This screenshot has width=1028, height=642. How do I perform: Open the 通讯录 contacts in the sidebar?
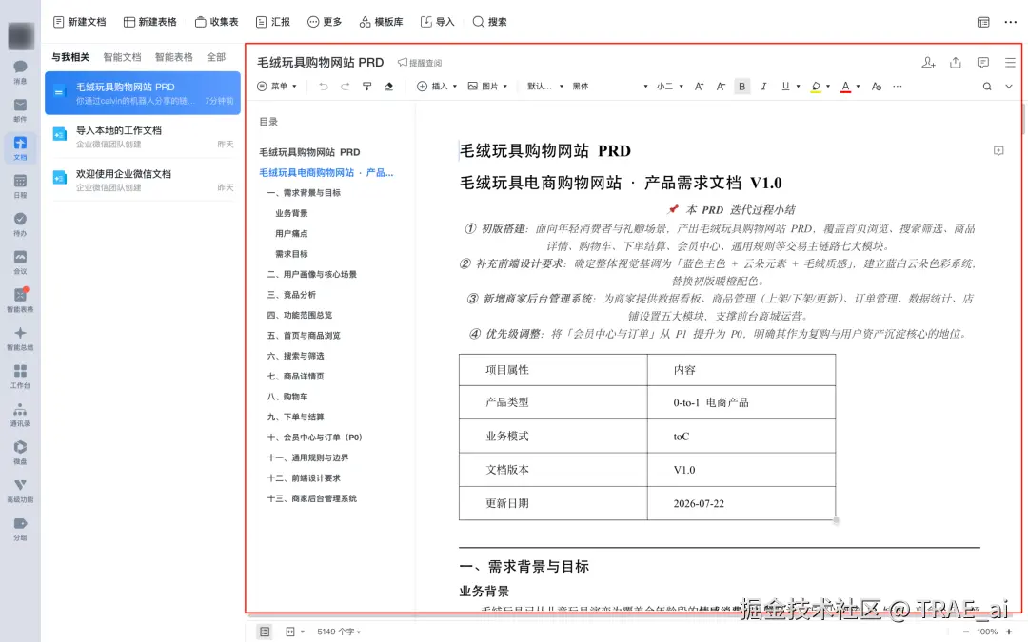[x=20, y=414]
